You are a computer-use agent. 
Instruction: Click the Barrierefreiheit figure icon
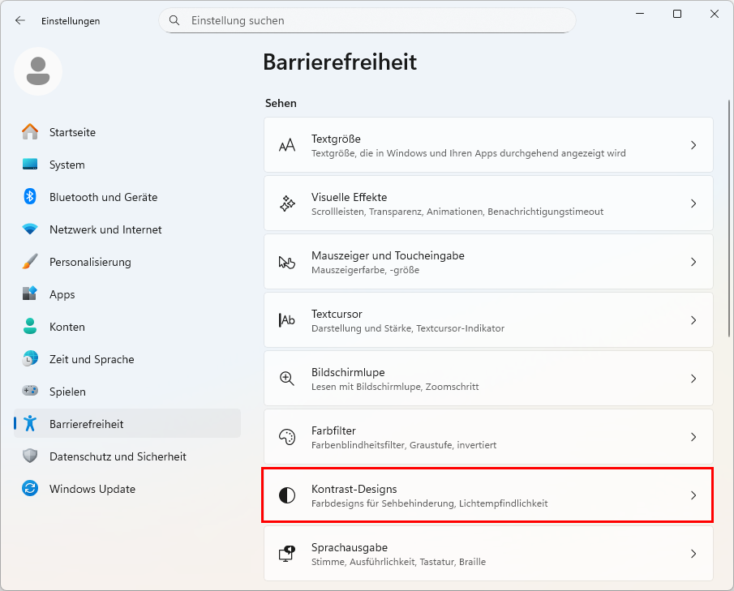[30, 423]
